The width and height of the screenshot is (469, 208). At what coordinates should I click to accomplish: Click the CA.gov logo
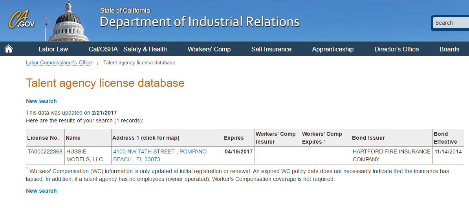click(x=21, y=19)
